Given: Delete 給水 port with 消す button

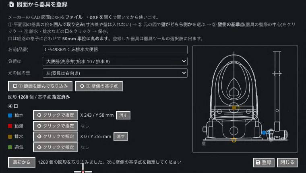Looking at the screenshot, I should [123, 115].
